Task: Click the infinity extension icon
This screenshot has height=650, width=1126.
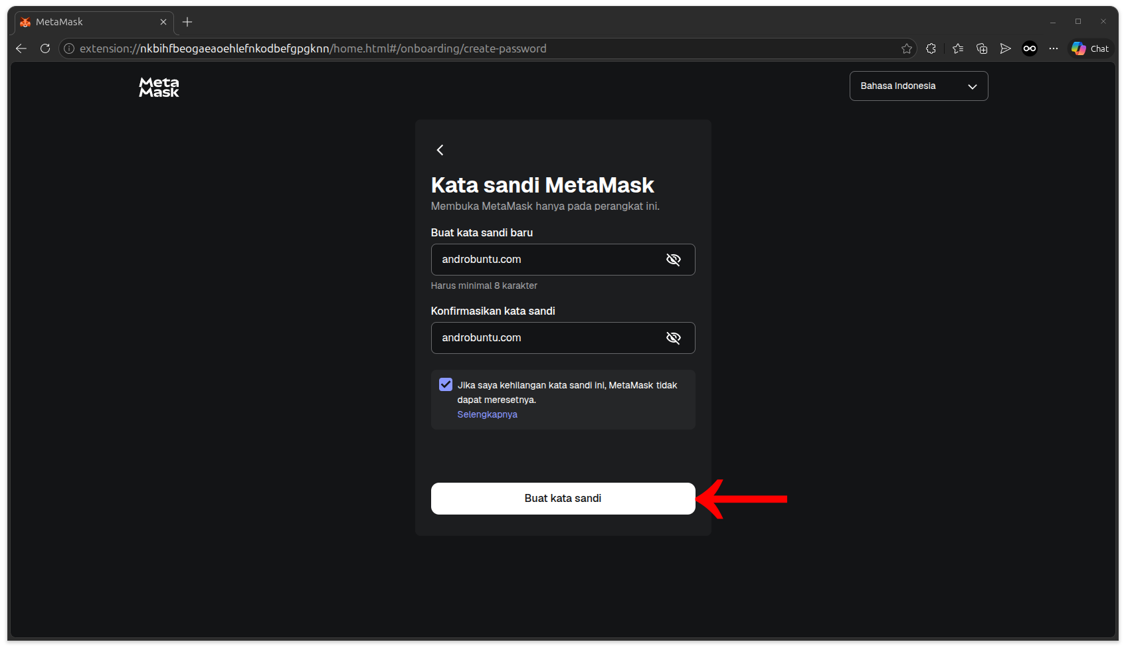Action: tap(1029, 48)
